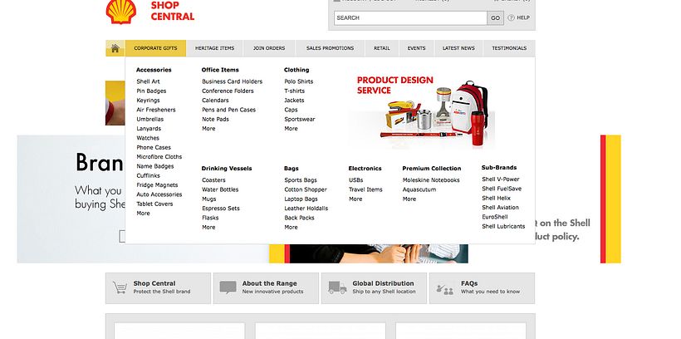Open Espresso Sets link
The width and height of the screenshot is (681, 339).
221,209
